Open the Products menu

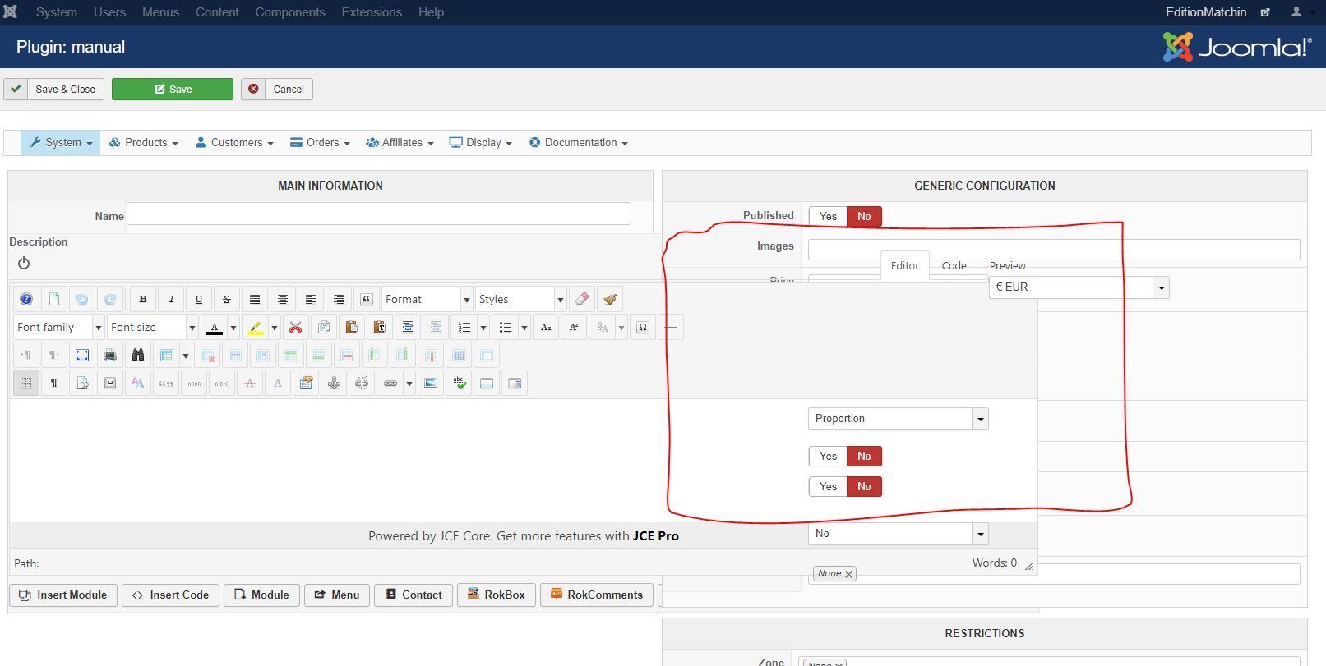click(x=144, y=142)
